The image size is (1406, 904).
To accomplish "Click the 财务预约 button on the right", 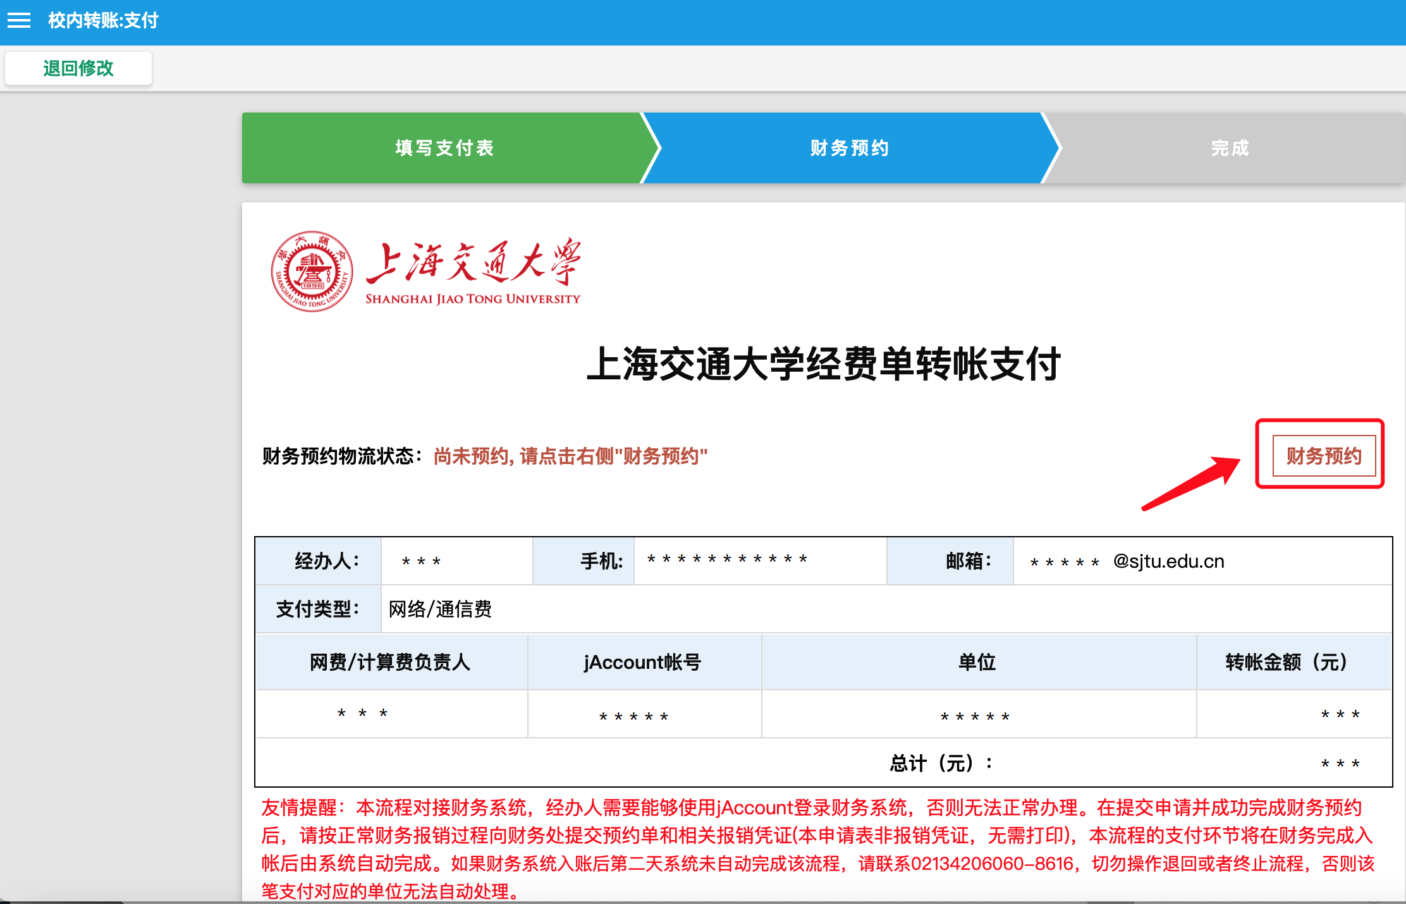I will point(1324,456).
